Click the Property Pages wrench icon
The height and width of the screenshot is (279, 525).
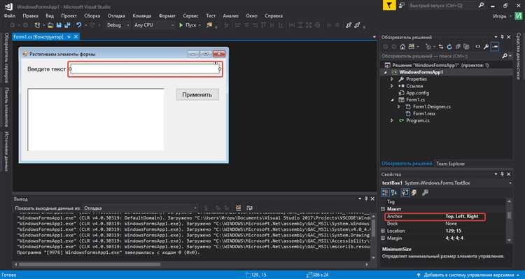tap(425, 192)
